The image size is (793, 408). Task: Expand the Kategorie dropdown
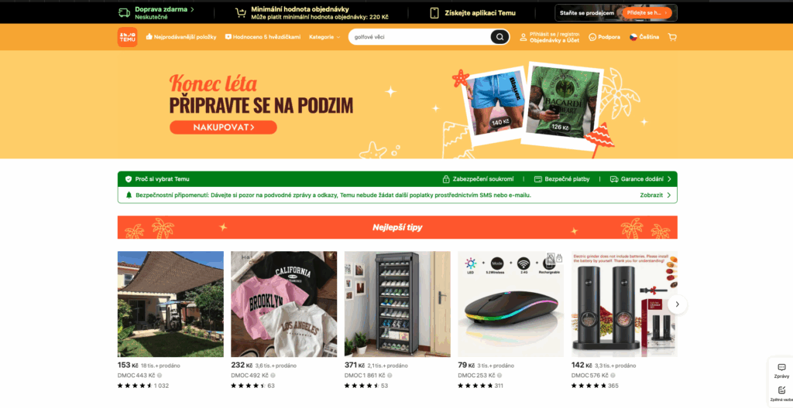point(324,37)
